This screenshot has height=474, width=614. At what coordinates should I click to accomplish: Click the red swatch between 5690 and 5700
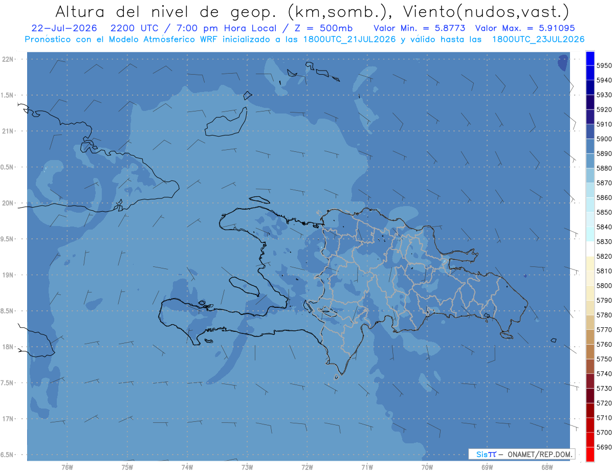(x=590, y=439)
